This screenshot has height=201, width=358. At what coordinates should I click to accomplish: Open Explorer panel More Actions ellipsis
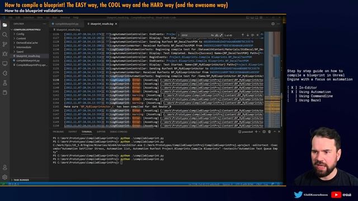(x=44, y=23)
